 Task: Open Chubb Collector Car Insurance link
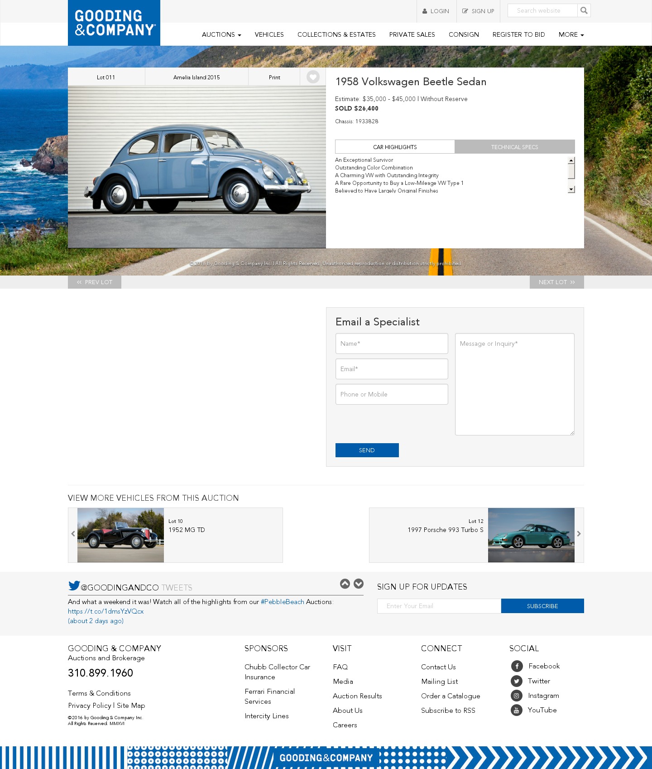coord(277,672)
